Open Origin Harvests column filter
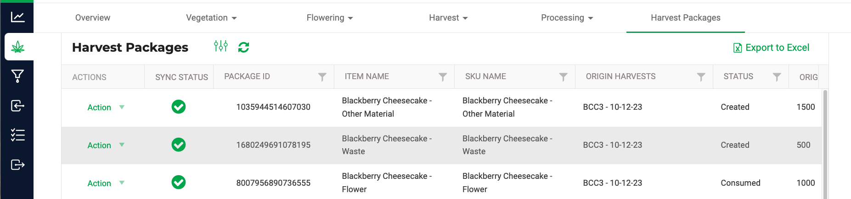 click(x=701, y=77)
